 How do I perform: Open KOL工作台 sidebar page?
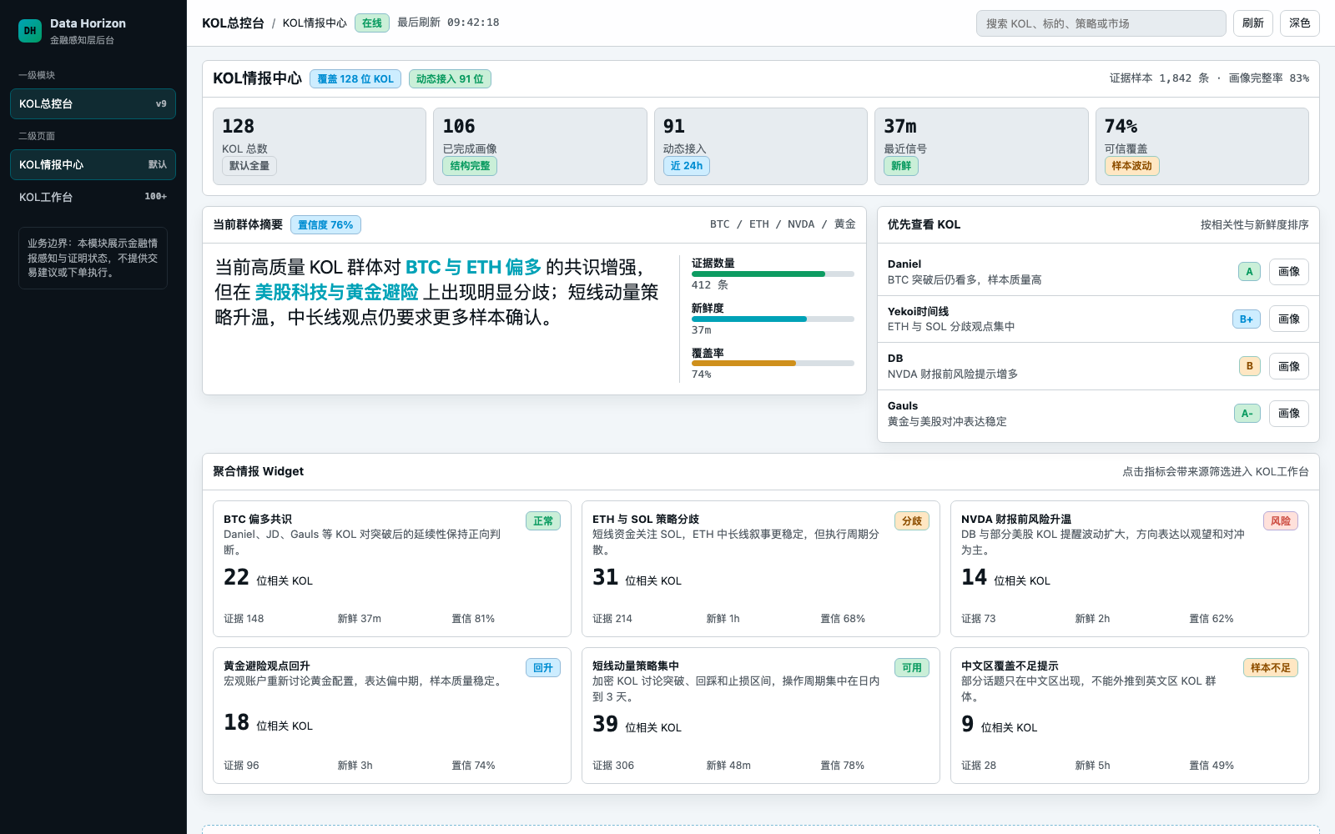(93, 197)
